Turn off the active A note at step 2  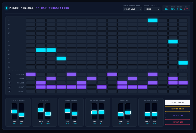click(41, 50)
